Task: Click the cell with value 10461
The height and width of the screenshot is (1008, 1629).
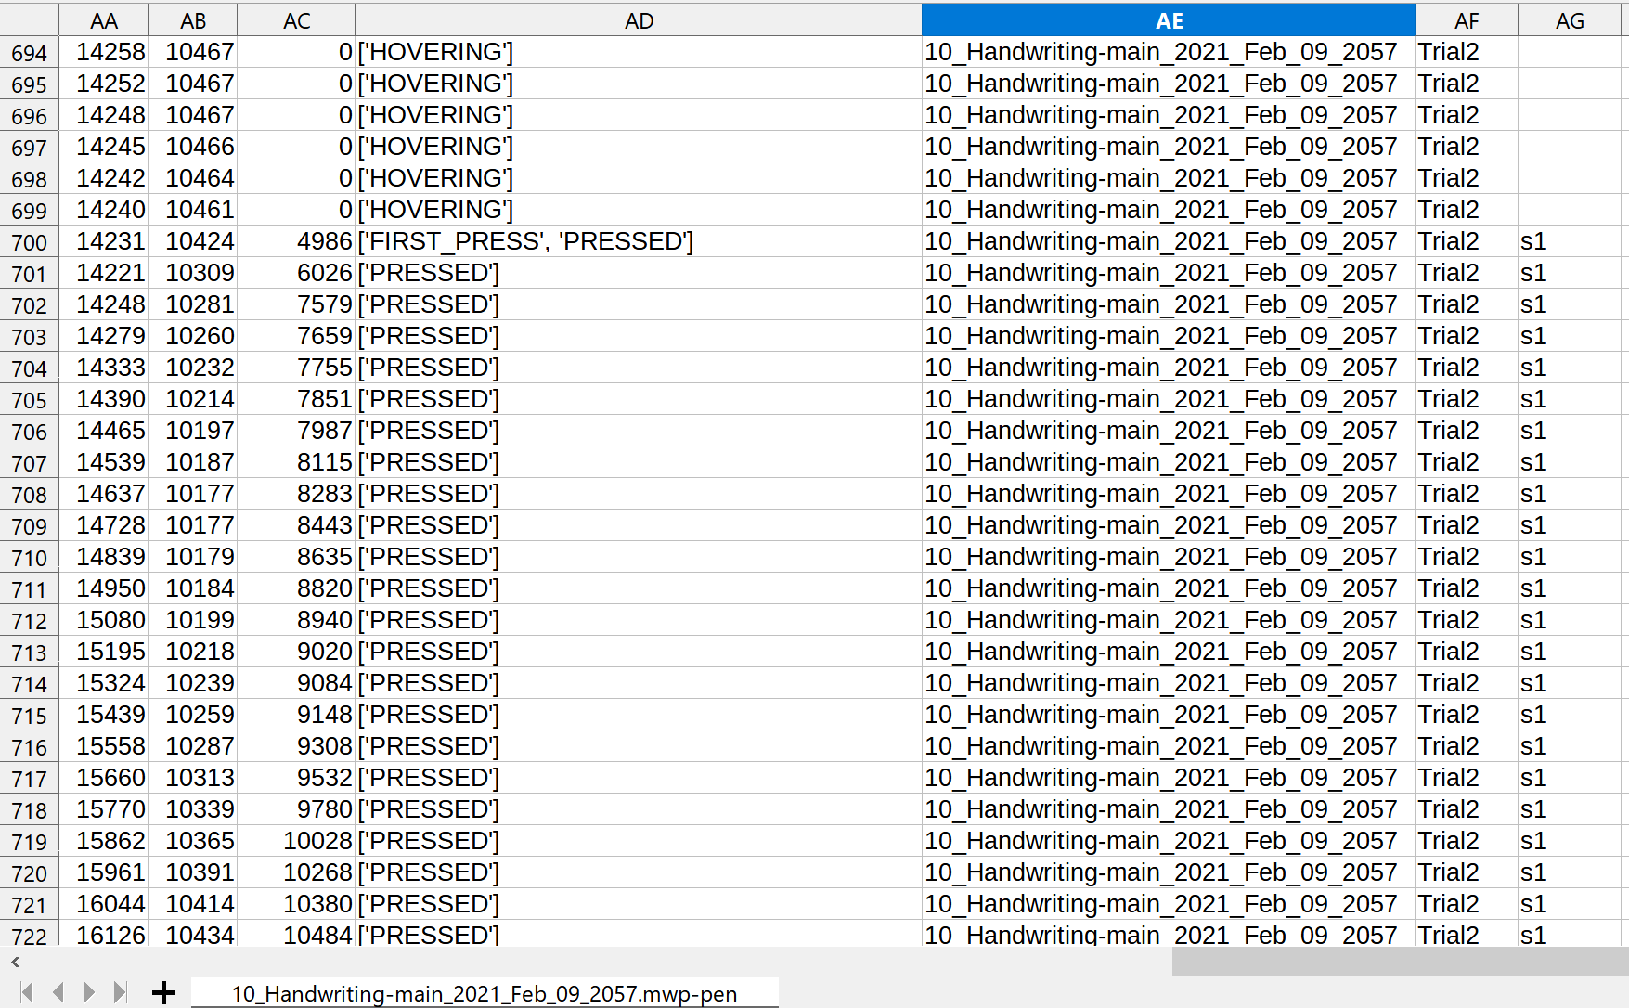Action: pyautogui.click(x=193, y=210)
